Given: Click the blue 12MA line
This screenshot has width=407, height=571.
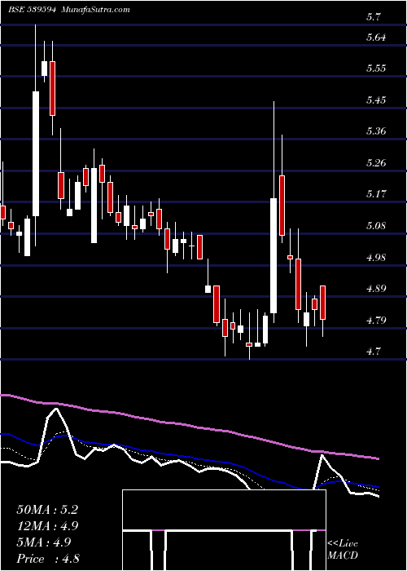Looking at the screenshot, I should click(189, 457).
